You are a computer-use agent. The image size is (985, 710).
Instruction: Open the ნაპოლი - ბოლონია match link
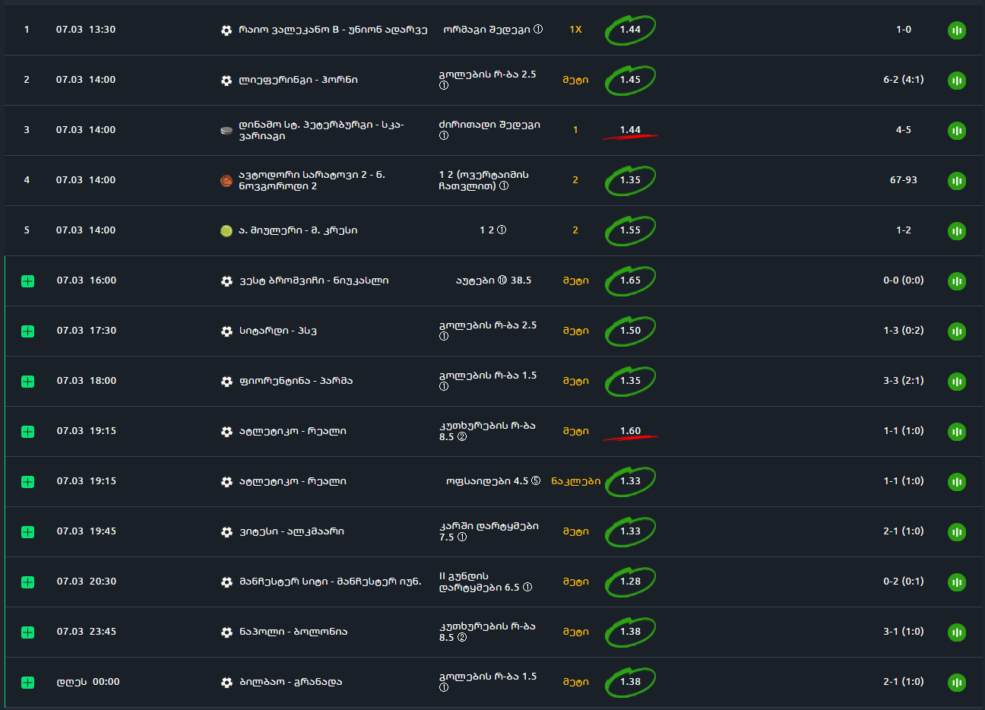click(x=293, y=632)
